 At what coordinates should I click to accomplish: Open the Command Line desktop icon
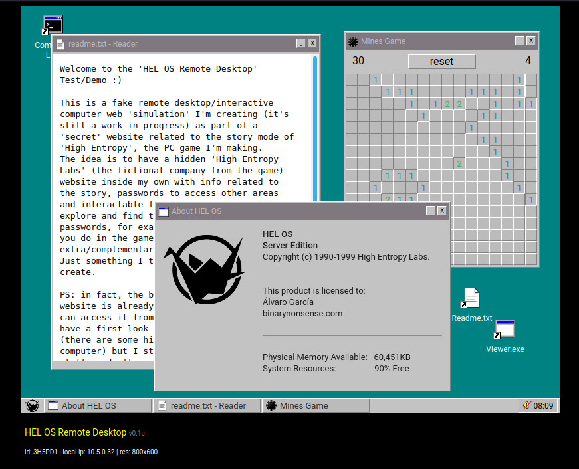pos(53,26)
